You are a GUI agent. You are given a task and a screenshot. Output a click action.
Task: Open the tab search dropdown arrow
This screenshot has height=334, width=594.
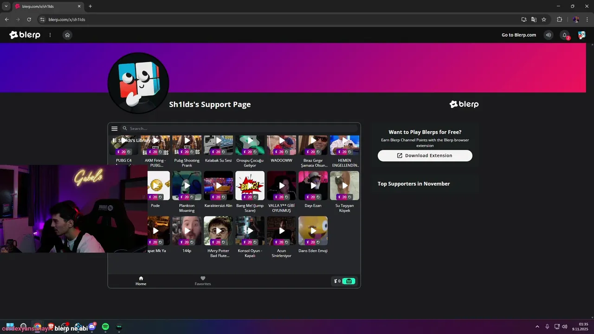tap(6, 6)
